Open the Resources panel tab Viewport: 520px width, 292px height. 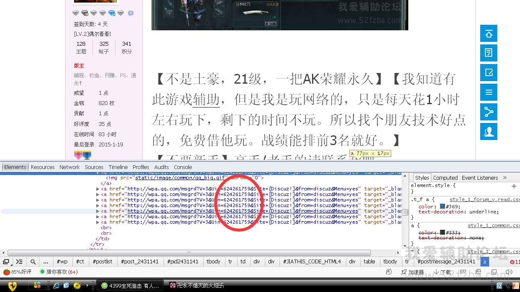43,167
